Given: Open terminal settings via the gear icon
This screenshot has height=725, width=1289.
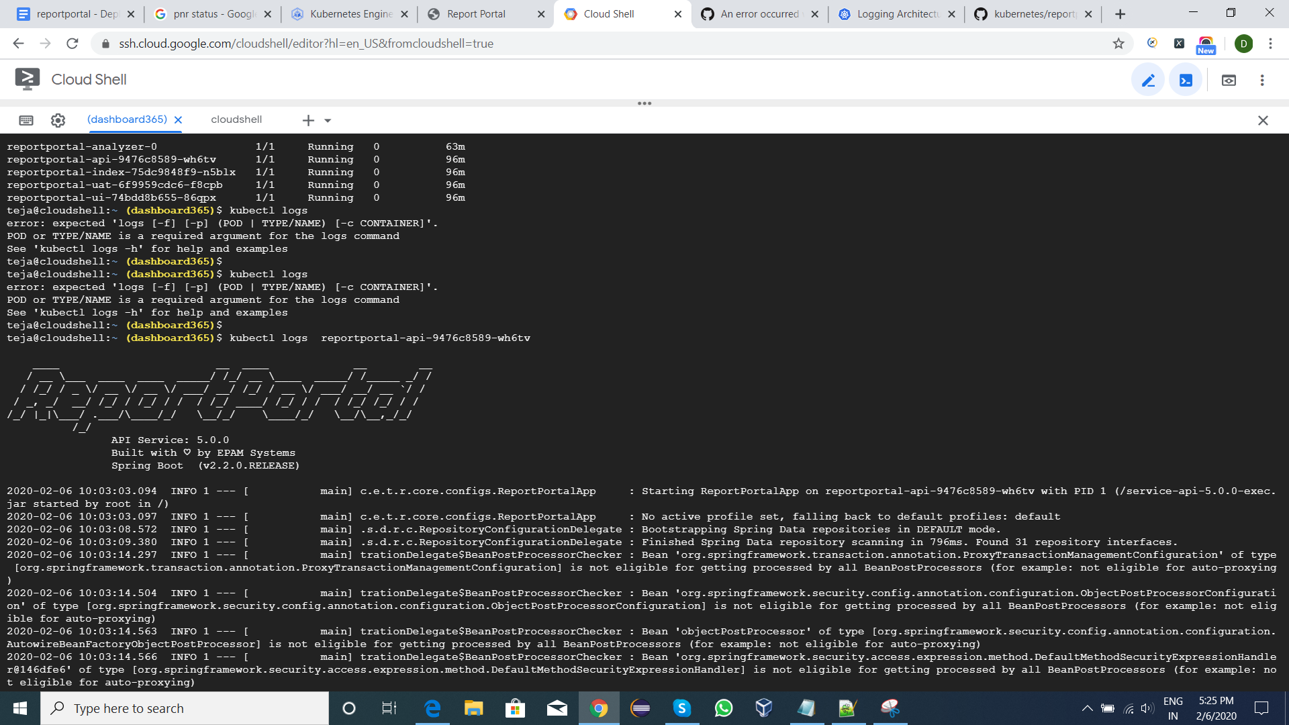Looking at the screenshot, I should pos(58,119).
